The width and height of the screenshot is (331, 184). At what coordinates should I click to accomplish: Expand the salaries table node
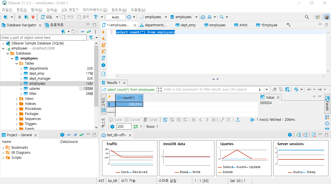click(21, 89)
